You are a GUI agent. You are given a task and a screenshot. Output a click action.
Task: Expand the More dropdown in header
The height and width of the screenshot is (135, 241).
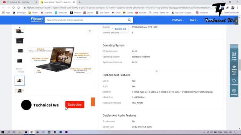click(x=194, y=20)
